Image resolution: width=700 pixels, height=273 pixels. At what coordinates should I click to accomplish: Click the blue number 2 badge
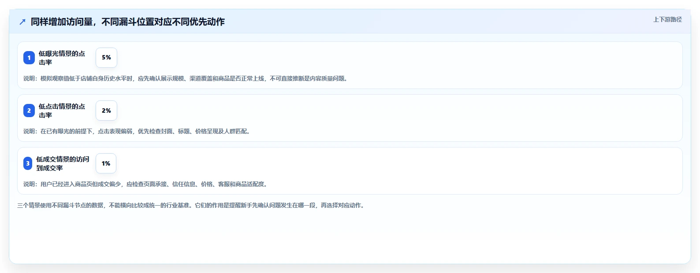(29, 111)
